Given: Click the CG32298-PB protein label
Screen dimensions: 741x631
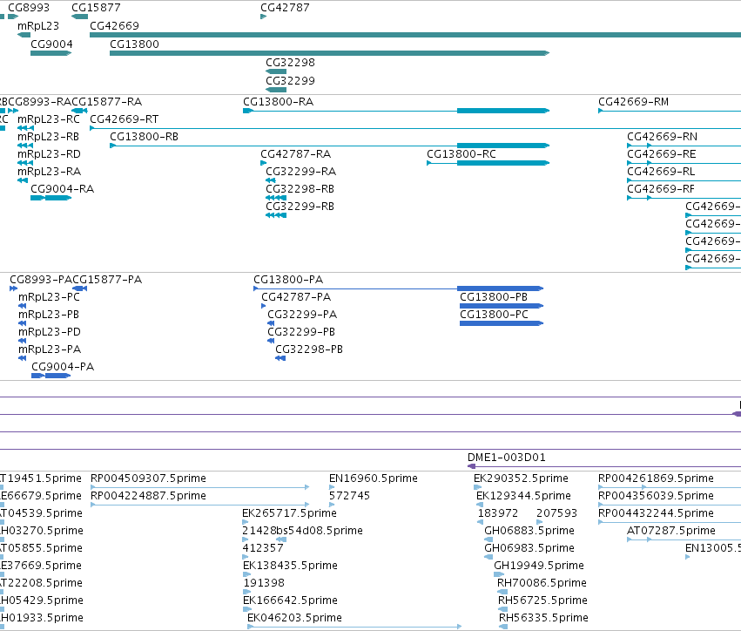Looking at the screenshot, I should (x=309, y=349).
